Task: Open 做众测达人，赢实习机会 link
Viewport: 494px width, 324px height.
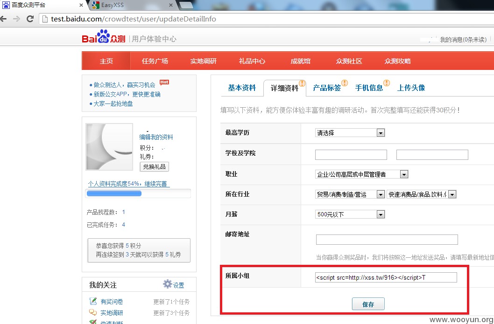Action: point(125,85)
